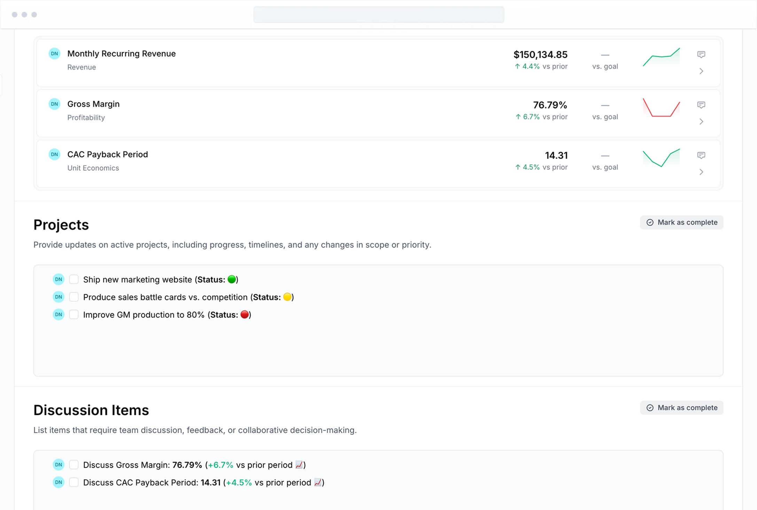Open comment icon for CAC Payback Period
The width and height of the screenshot is (757, 510).
tap(701, 155)
